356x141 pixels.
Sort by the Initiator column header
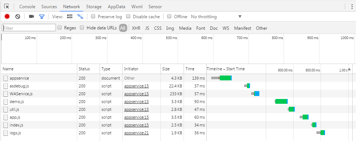click(142, 69)
